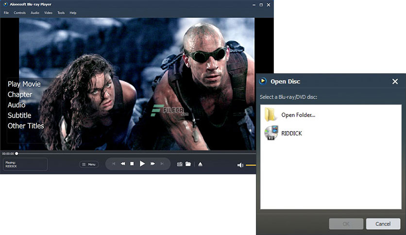
Task: Fast forward the movie
Action: coord(153,164)
